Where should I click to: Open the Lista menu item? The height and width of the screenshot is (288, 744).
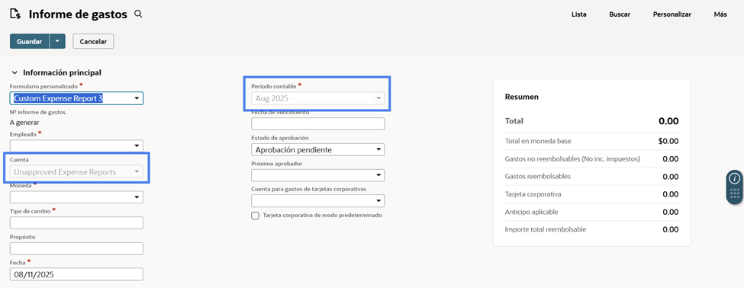coord(579,14)
